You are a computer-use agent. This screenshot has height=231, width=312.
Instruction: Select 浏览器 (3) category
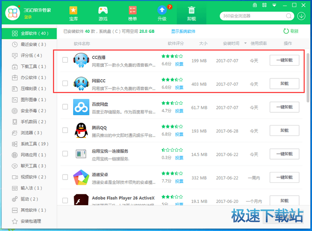click(x=29, y=133)
